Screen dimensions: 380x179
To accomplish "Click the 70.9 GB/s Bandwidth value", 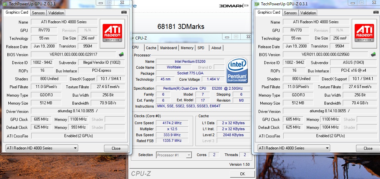I will [108, 103].
